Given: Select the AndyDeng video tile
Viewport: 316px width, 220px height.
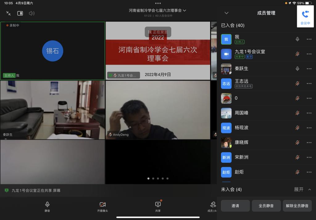Looking at the screenshot, I should (x=158, y=110).
